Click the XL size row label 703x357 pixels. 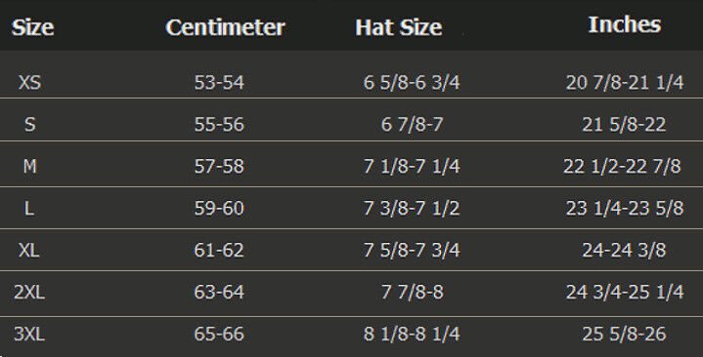29,250
